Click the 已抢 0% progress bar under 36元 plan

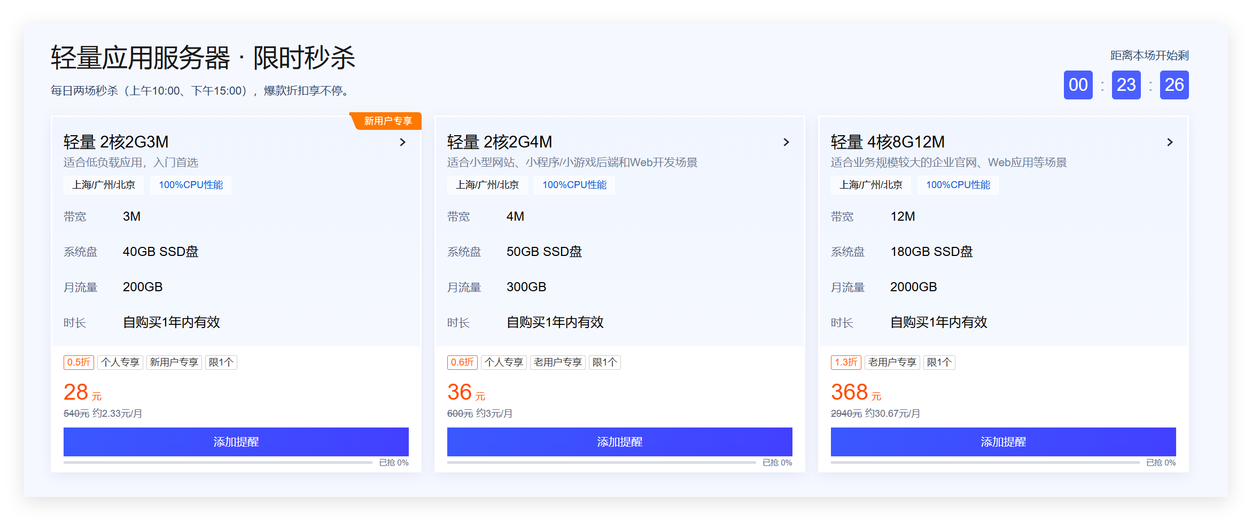tap(602, 463)
